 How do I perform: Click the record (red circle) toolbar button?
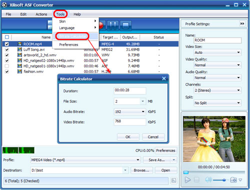click(101, 25)
